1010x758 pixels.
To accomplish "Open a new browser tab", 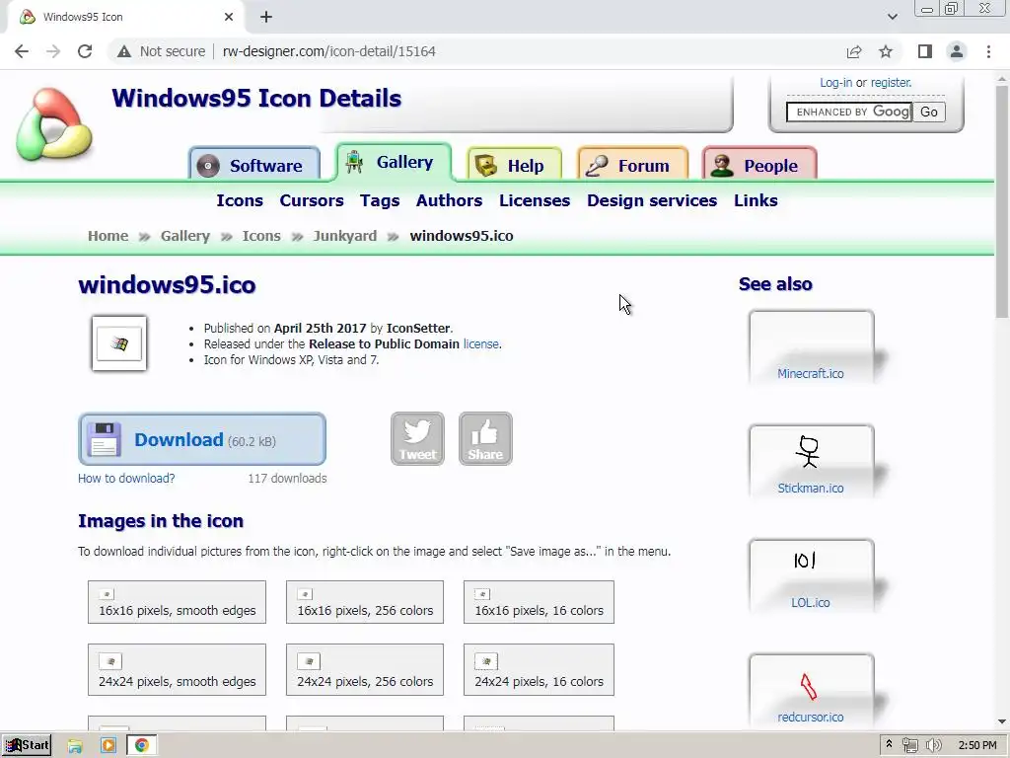I will [266, 18].
